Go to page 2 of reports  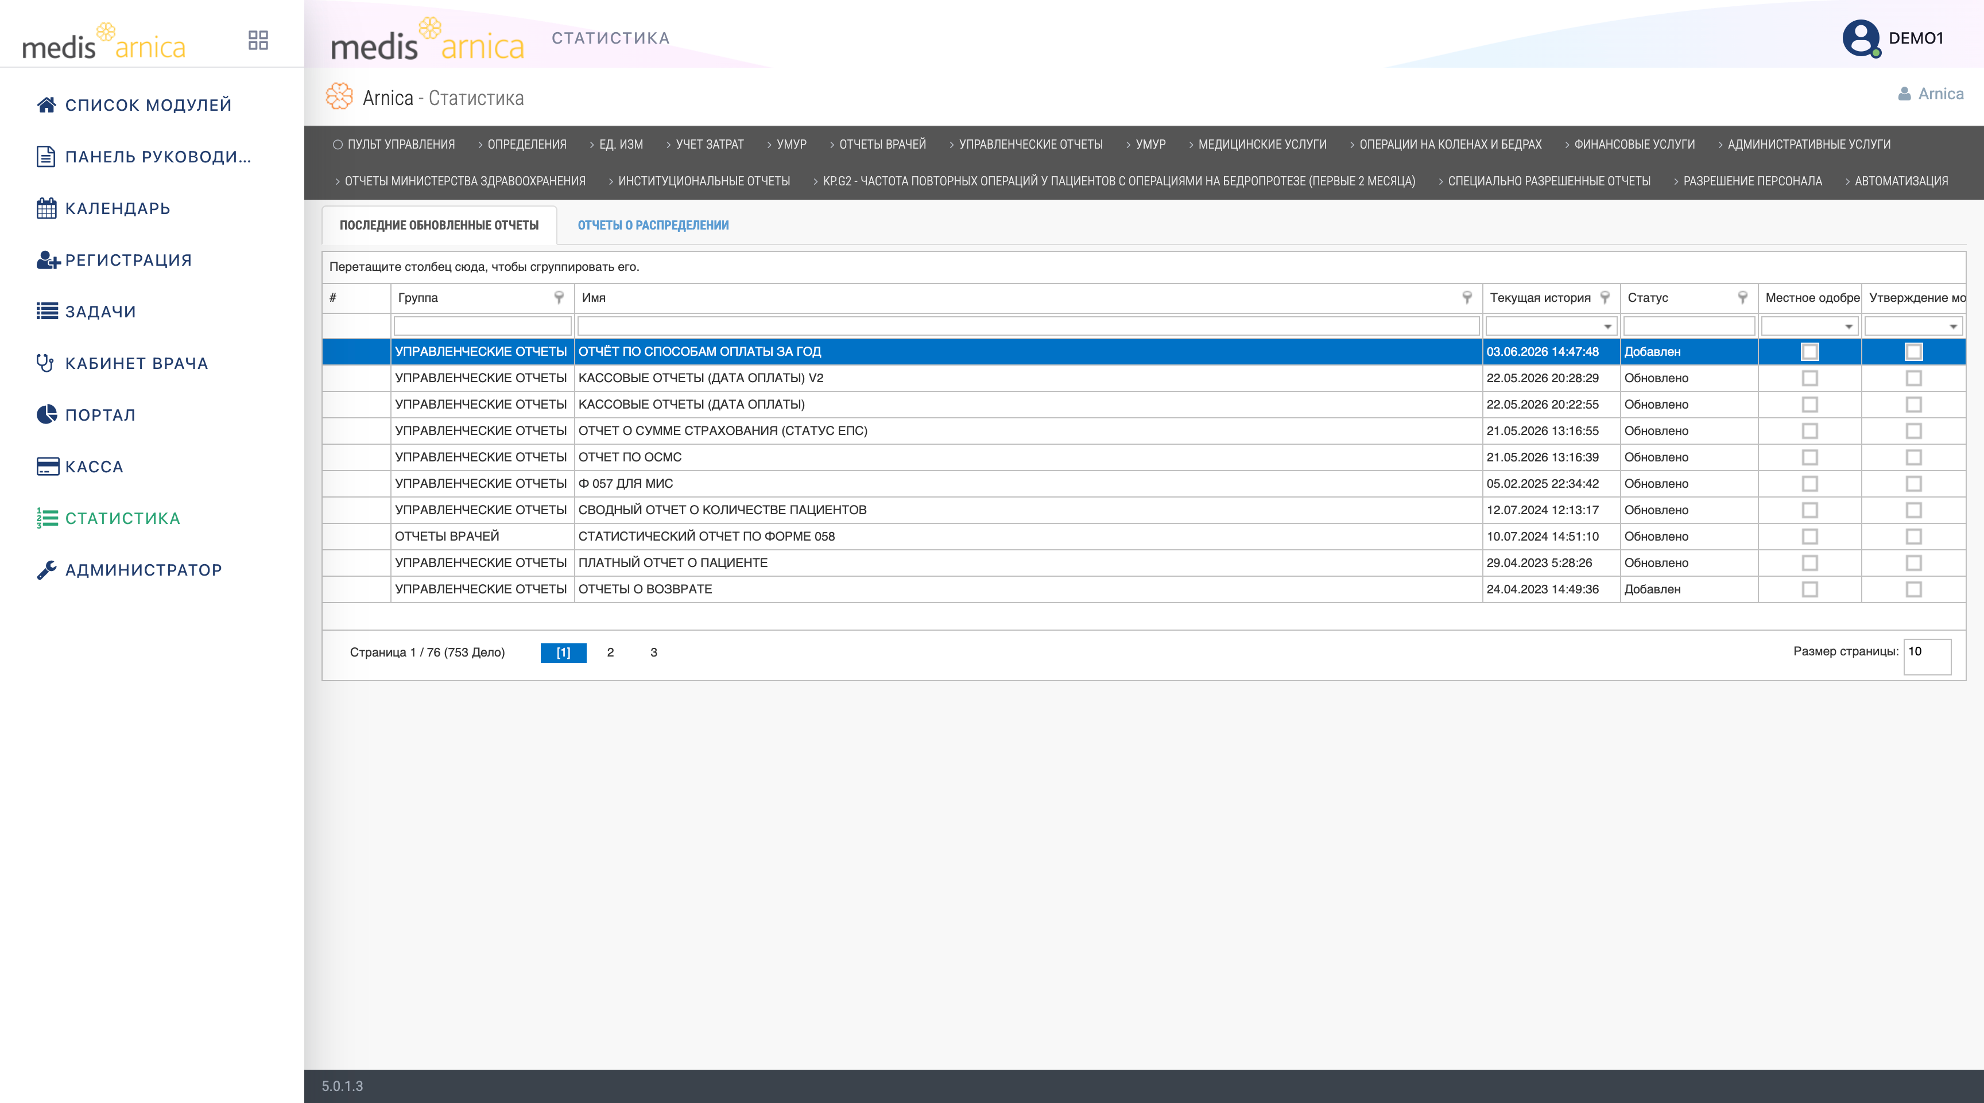coord(610,652)
